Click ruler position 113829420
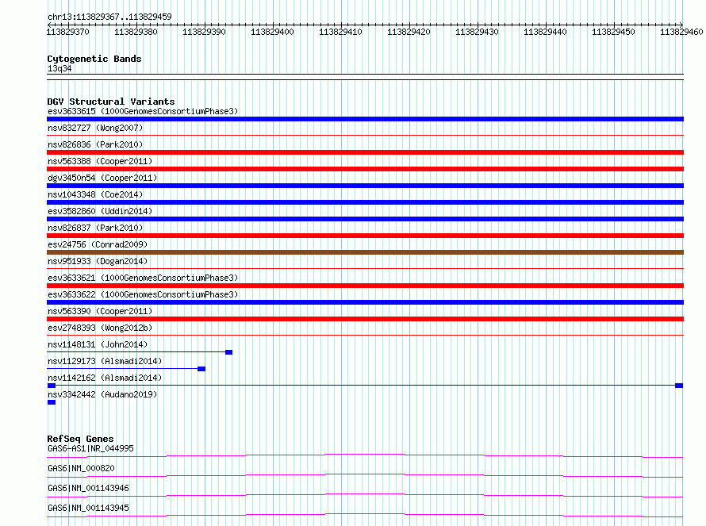This screenshot has height=526, width=706. tap(409, 32)
